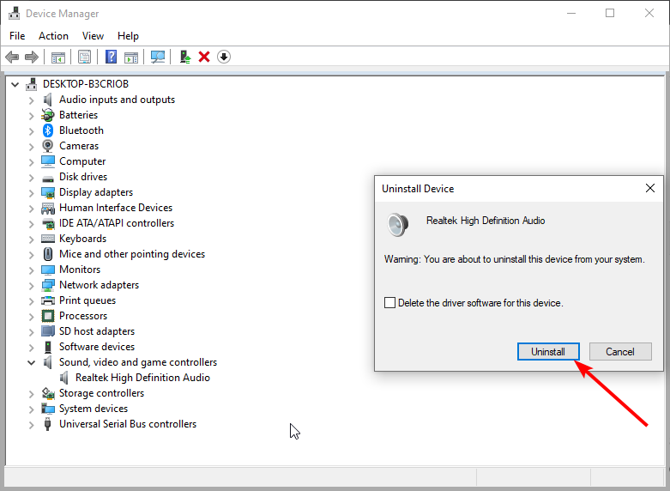
Task: Open the View menu
Action: 93,36
